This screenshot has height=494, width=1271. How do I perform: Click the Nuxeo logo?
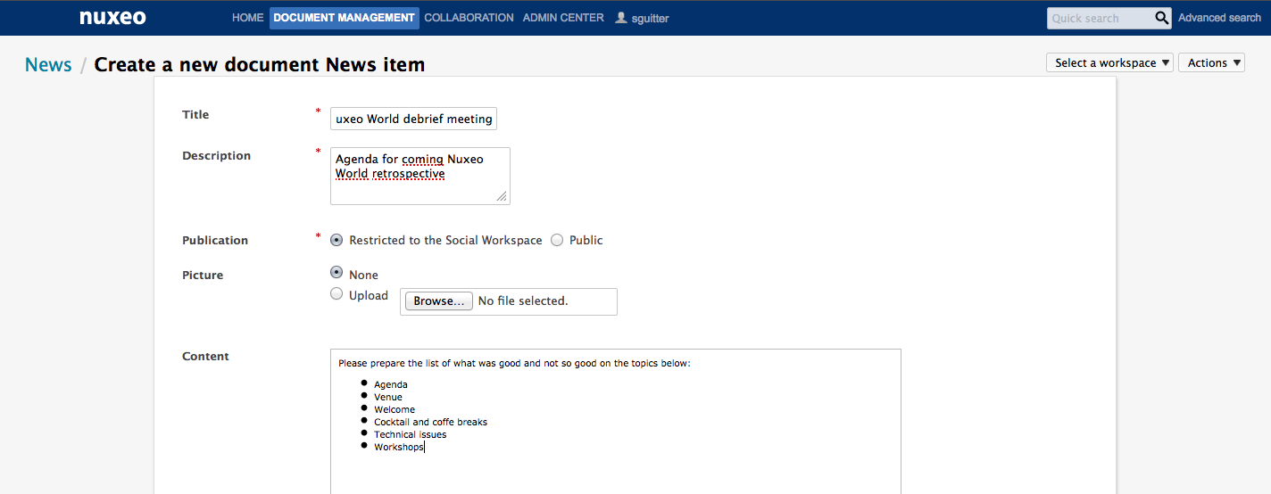click(x=112, y=18)
